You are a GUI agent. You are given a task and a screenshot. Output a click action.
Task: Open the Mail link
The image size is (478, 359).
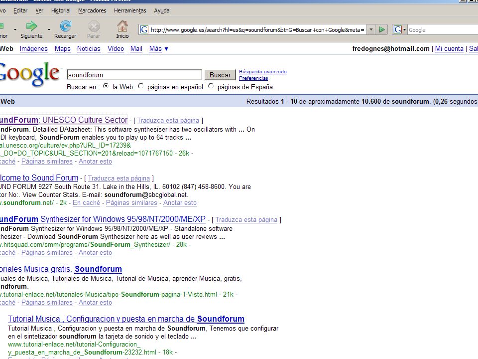click(136, 48)
